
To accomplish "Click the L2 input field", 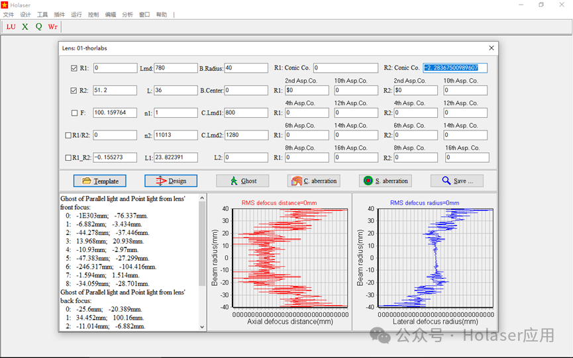I will coord(246,157).
